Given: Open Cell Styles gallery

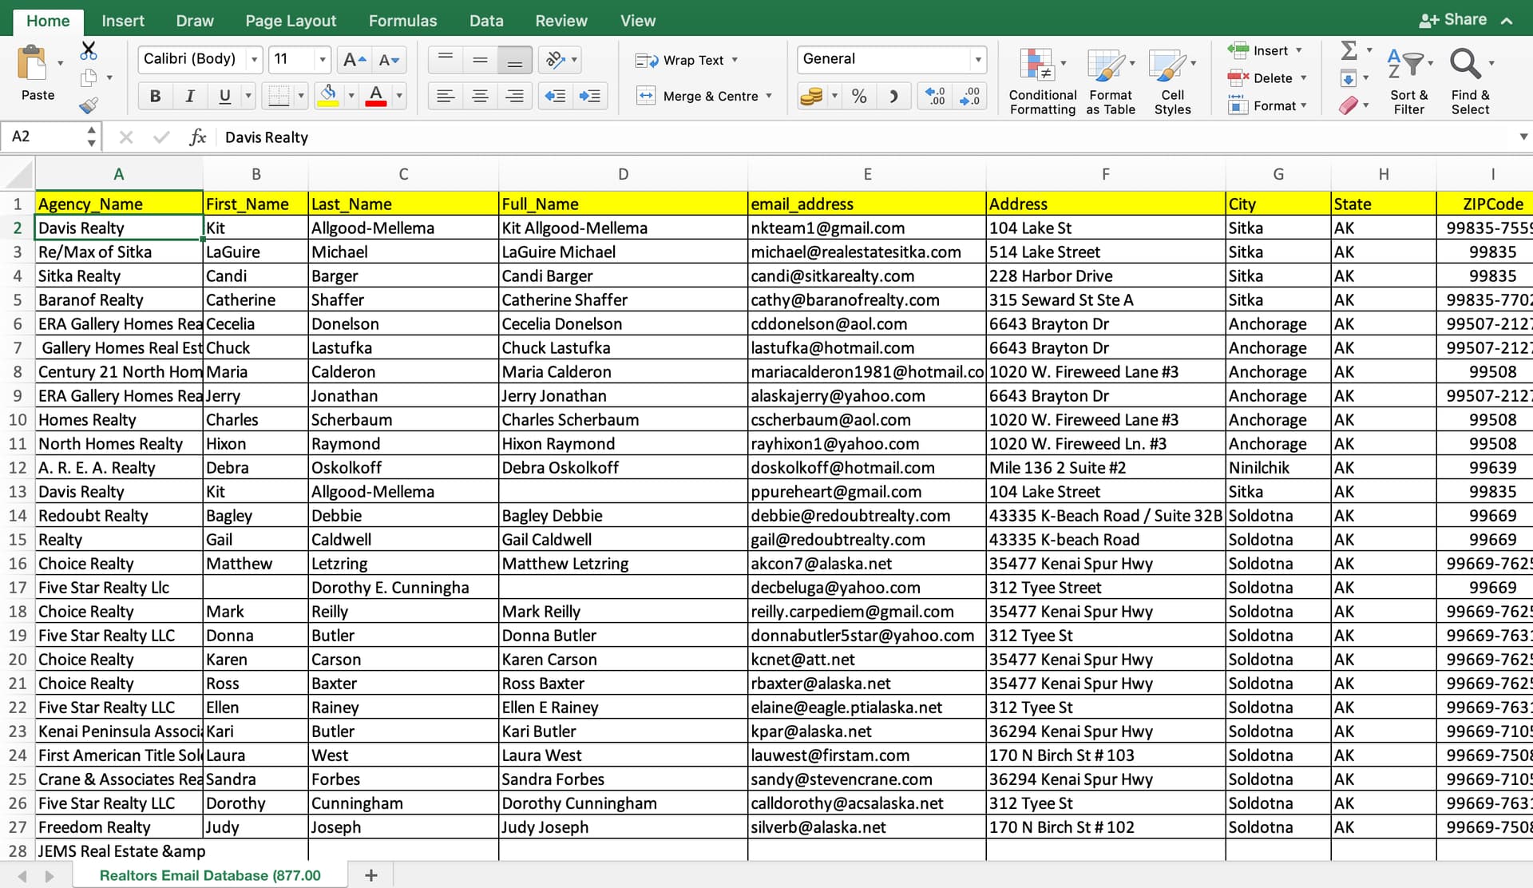Looking at the screenshot, I should click(1172, 81).
